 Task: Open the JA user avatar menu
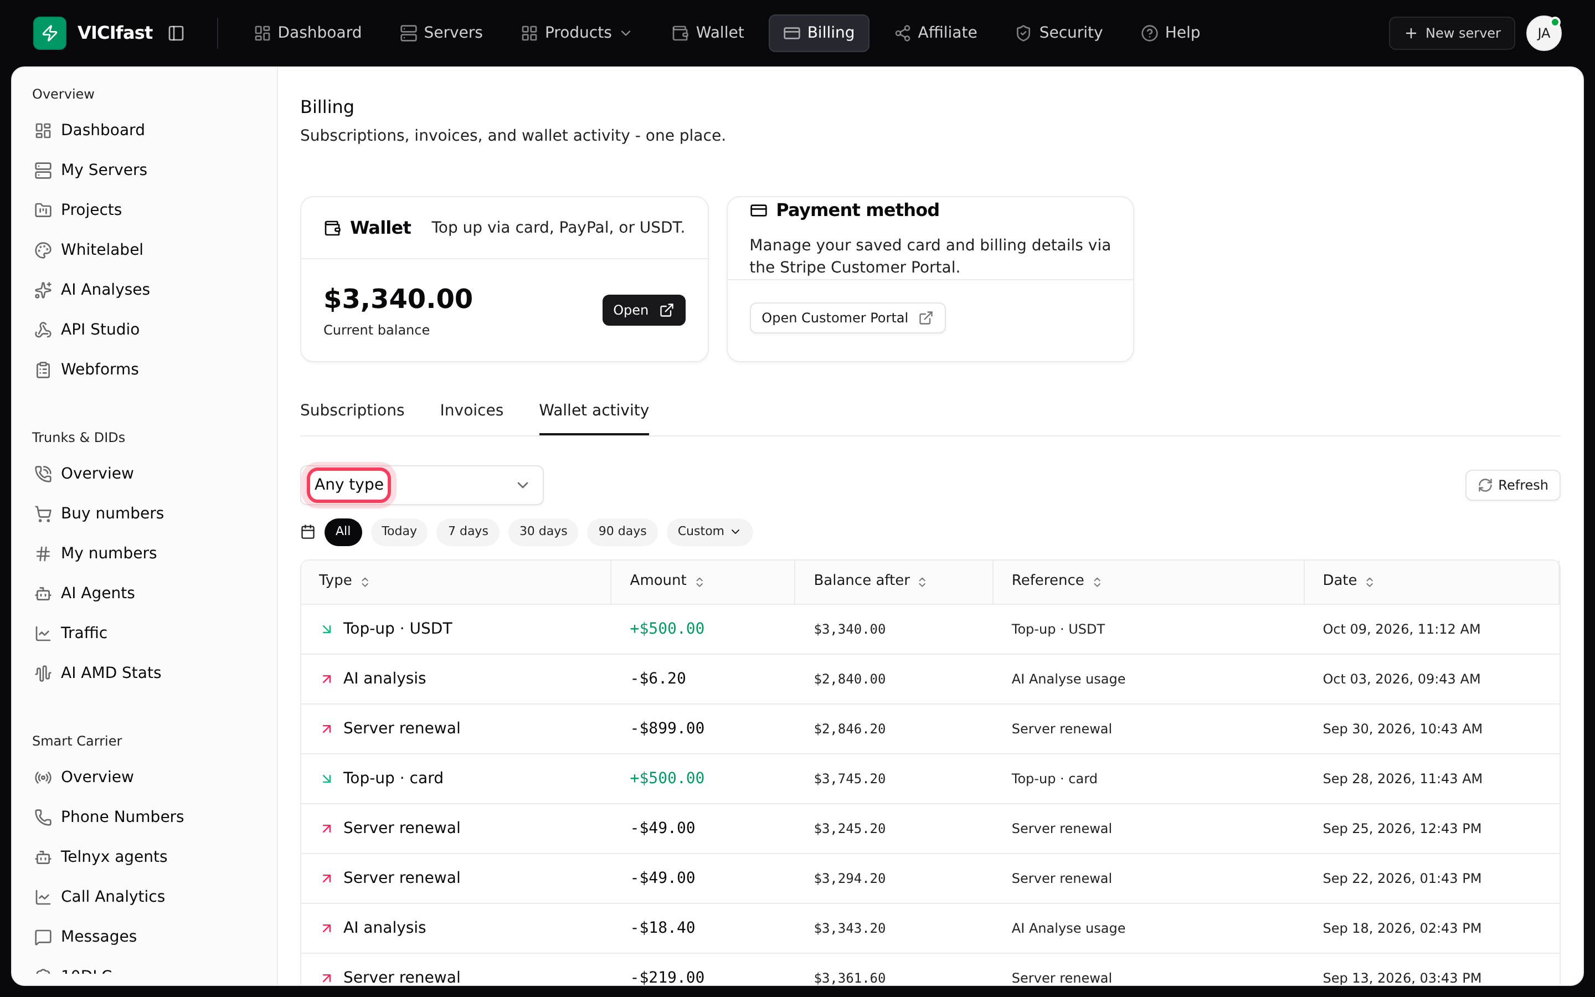click(1543, 33)
